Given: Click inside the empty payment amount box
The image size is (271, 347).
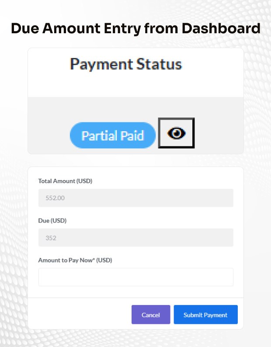Looking at the screenshot, I should [x=135, y=277].
